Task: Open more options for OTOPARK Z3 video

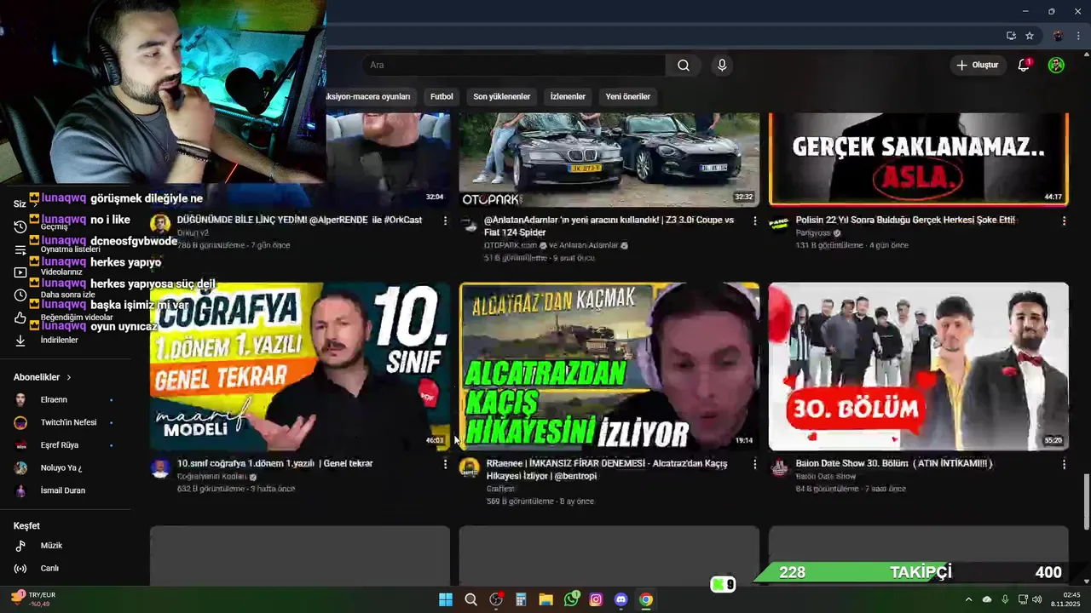Action: pyautogui.click(x=754, y=221)
